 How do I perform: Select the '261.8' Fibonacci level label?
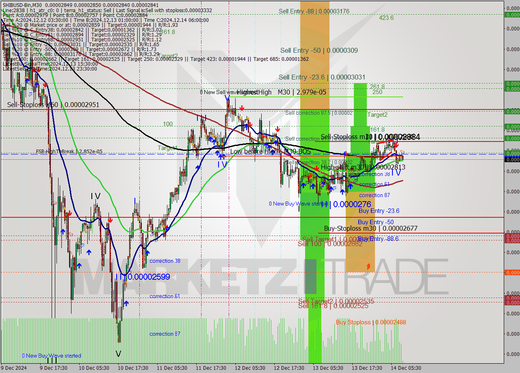pyautogui.click(x=377, y=87)
